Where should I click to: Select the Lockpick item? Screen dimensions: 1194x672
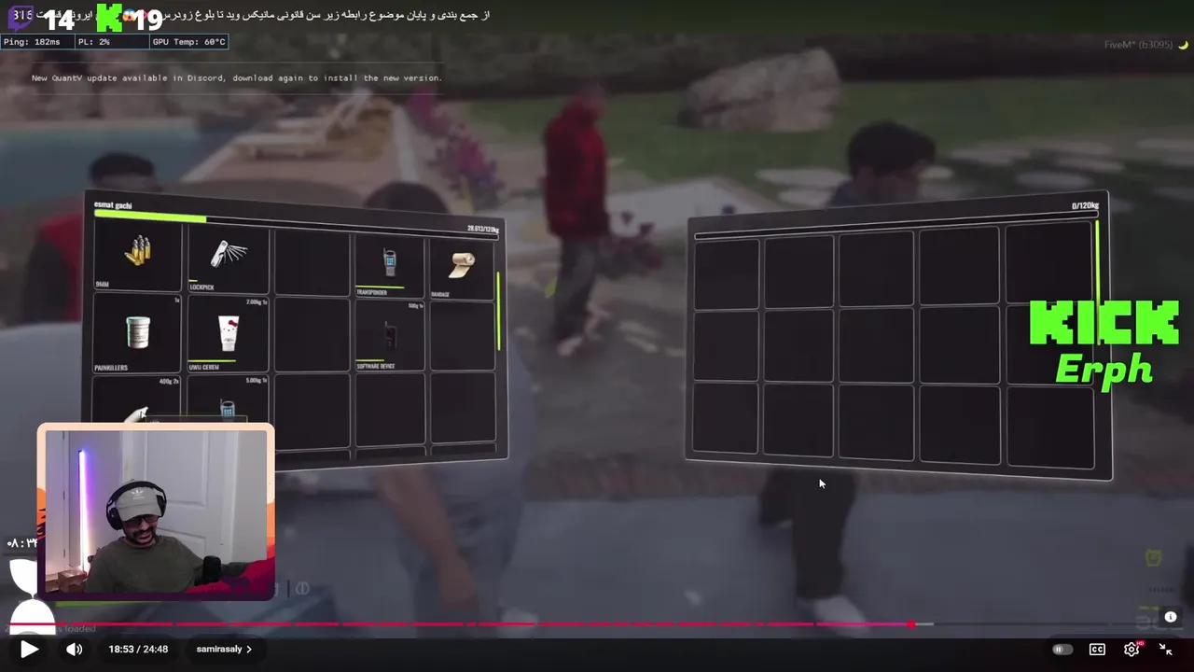(228, 259)
